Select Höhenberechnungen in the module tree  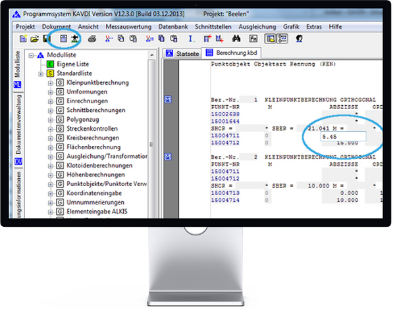[x=92, y=175]
